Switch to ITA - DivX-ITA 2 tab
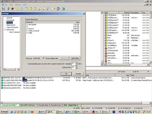 click(72, 105)
